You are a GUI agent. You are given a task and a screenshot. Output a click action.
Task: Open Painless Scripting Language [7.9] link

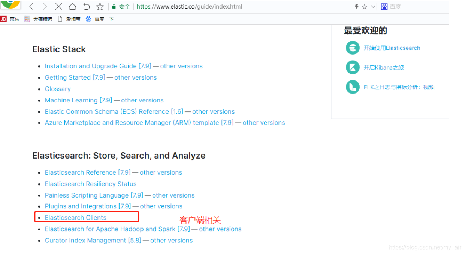pyautogui.click(x=94, y=195)
